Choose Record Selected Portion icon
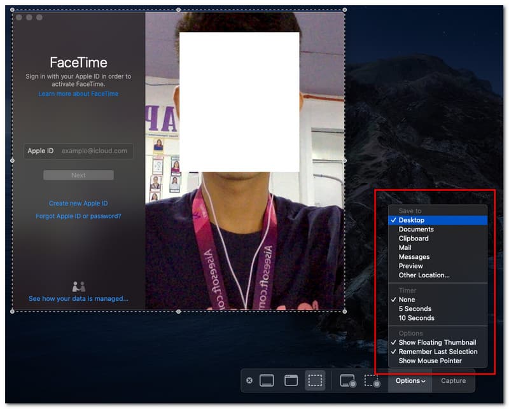 tap(372, 381)
